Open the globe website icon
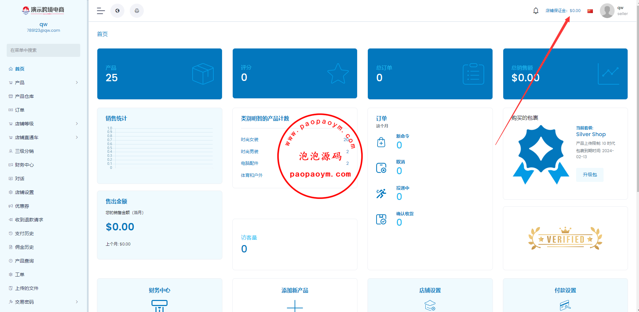The image size is (639, 312). [x=117, y=11]
